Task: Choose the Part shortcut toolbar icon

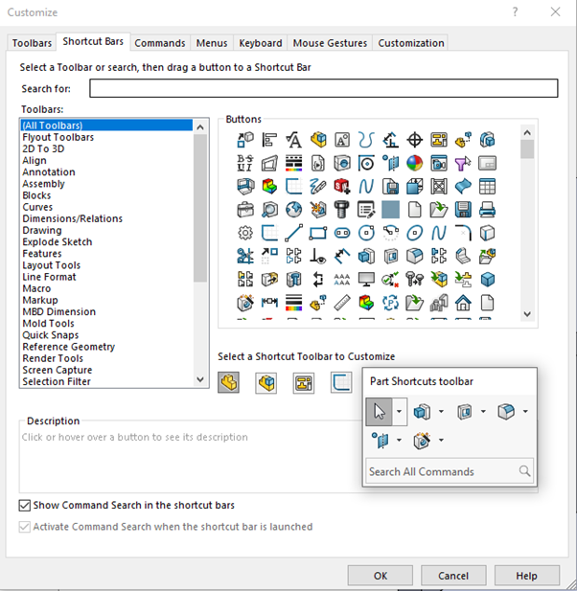Action: point(228,382)
